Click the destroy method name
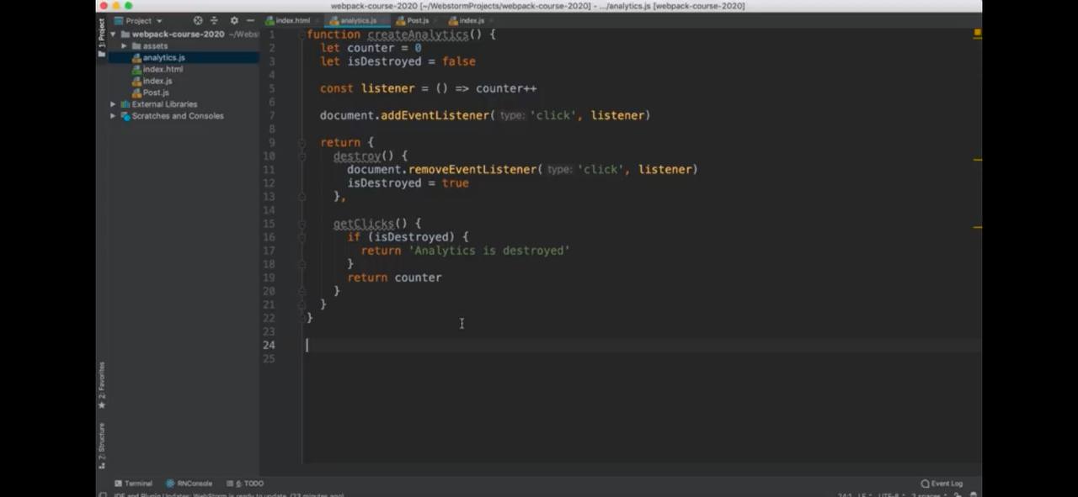Viewport: 1078px width, 497px height. coord(357,156)
